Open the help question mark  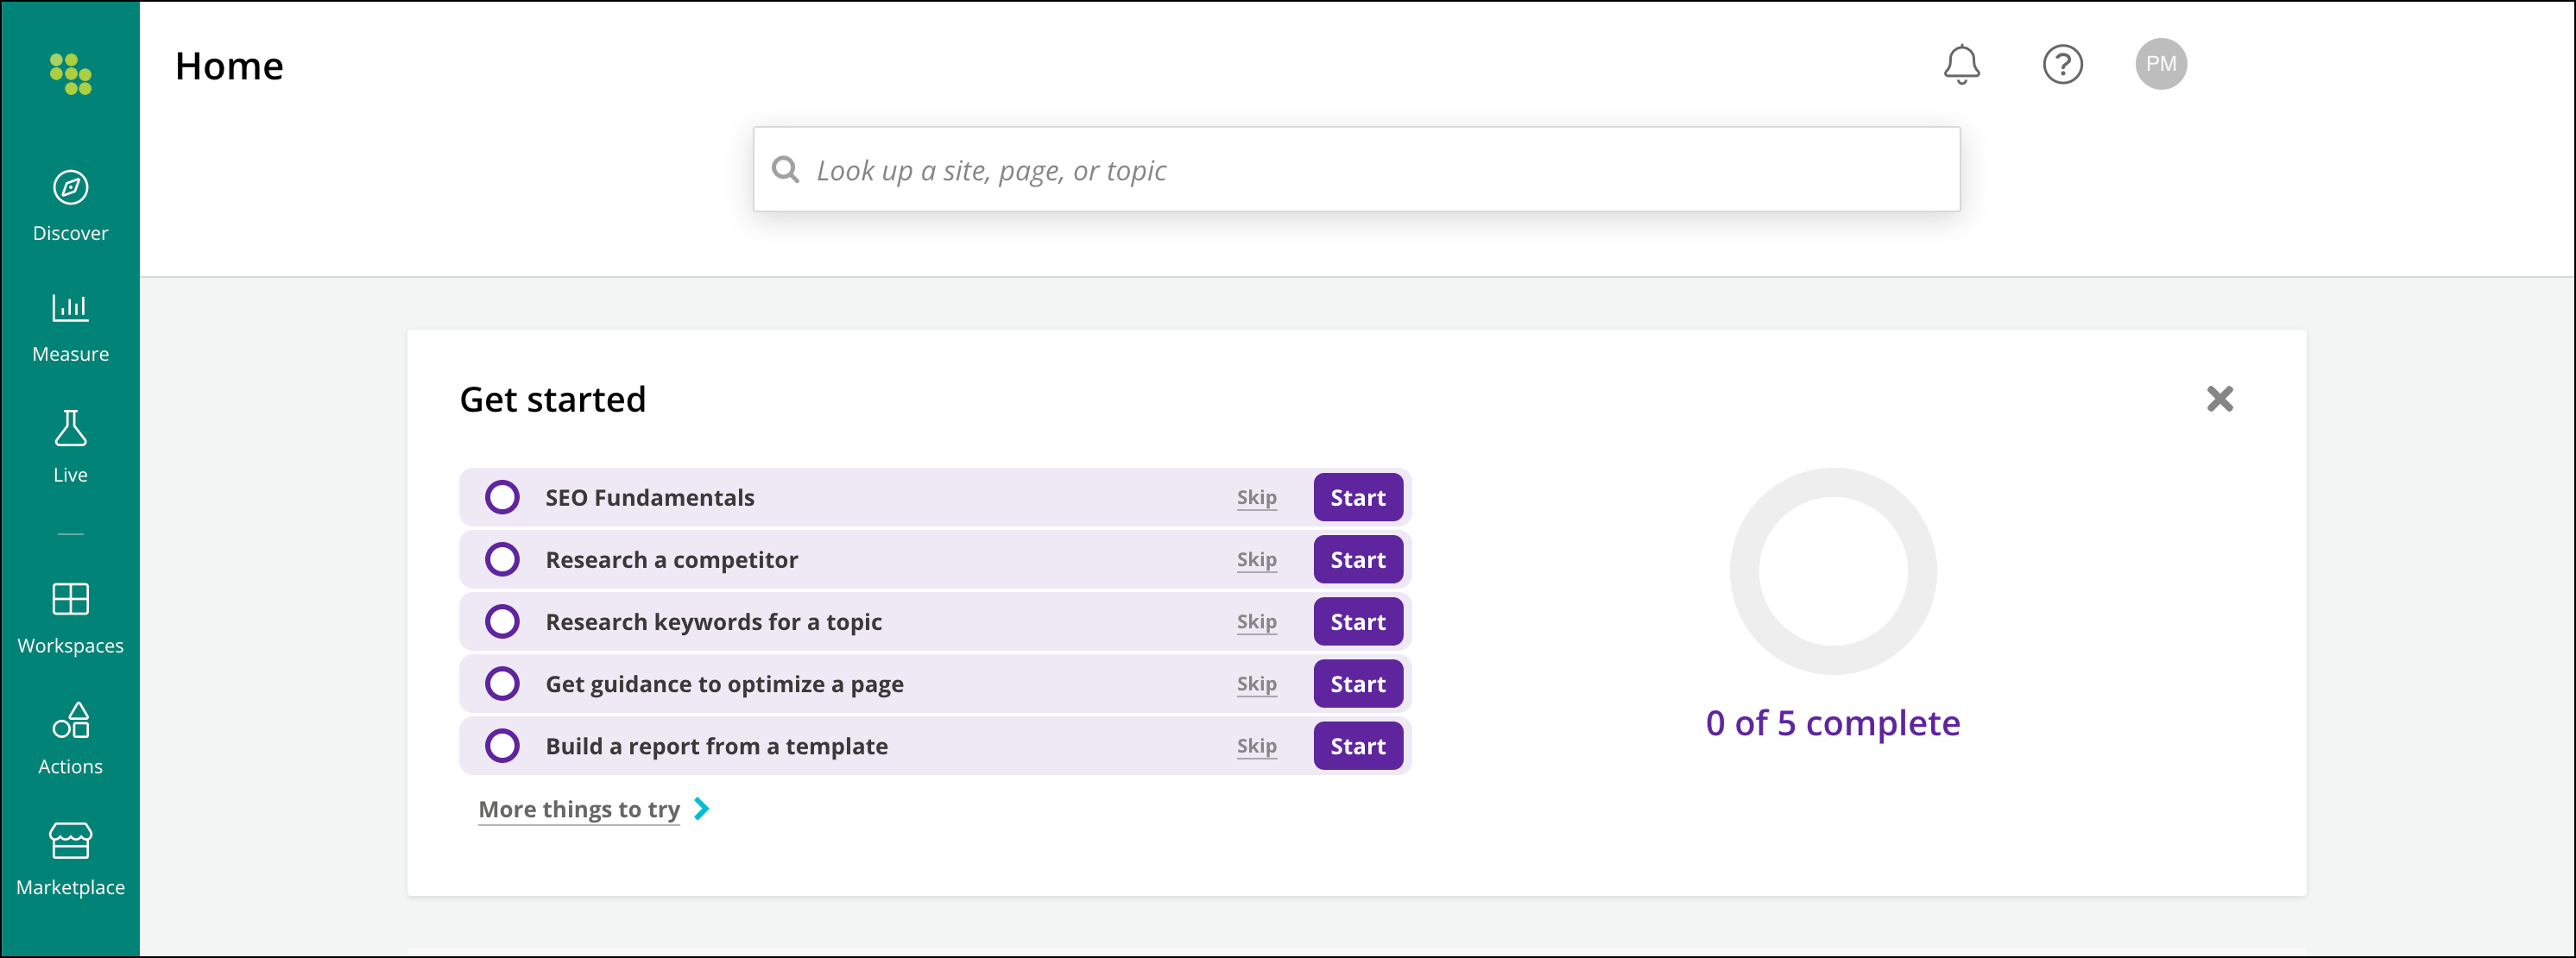(x=2062, y=65)
